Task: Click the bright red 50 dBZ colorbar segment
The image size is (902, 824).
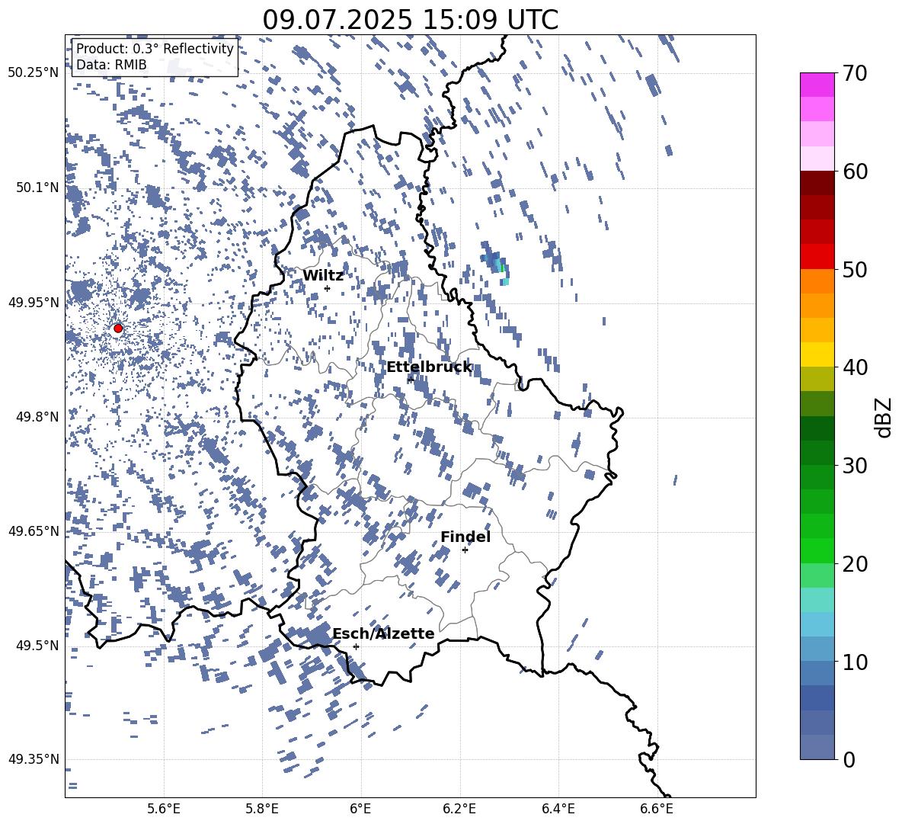Action: click(x=817, y=256)
